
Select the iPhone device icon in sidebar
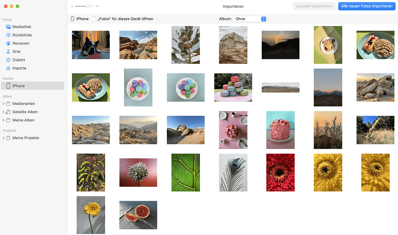(x=8, y=86)
